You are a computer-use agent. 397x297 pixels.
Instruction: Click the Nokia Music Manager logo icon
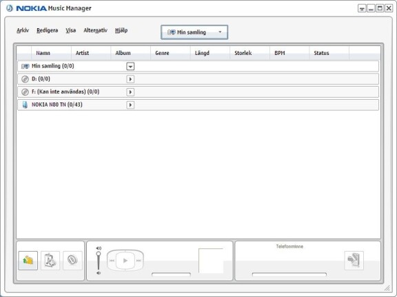click(x=10, y=8)
